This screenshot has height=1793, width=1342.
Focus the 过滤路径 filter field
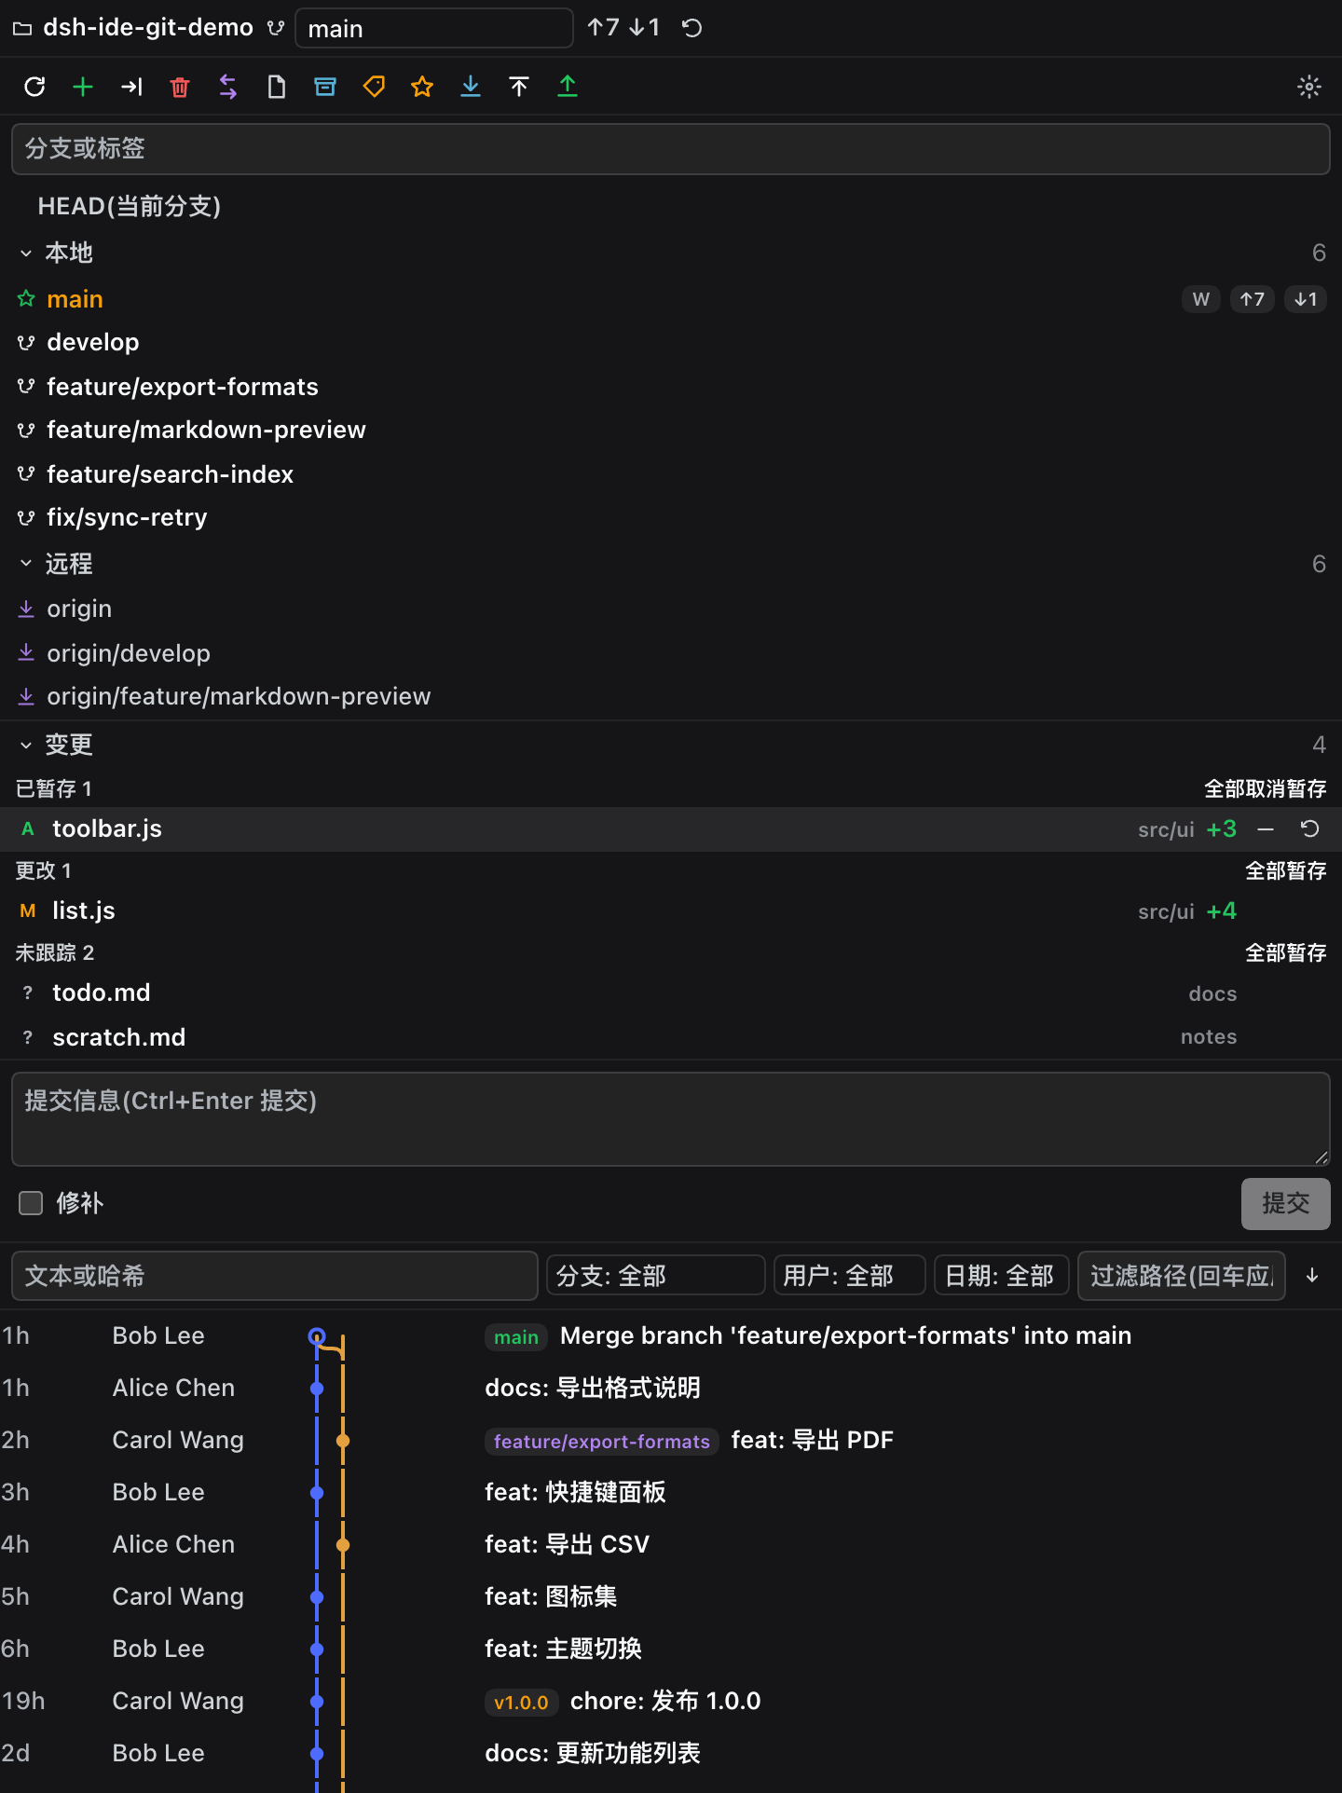point(1182,1276)
